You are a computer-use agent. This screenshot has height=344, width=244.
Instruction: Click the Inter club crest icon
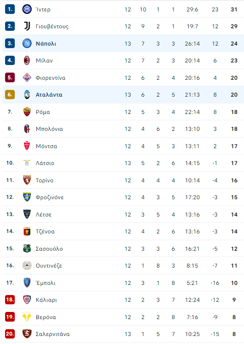[27, 9]
